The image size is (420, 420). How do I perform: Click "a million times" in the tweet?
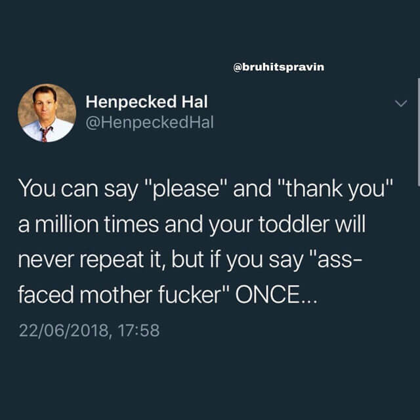(89, 224)
